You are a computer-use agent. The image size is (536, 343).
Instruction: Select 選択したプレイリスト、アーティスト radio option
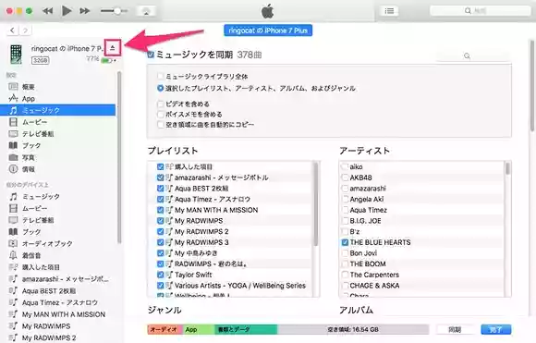tap(160, 88)
